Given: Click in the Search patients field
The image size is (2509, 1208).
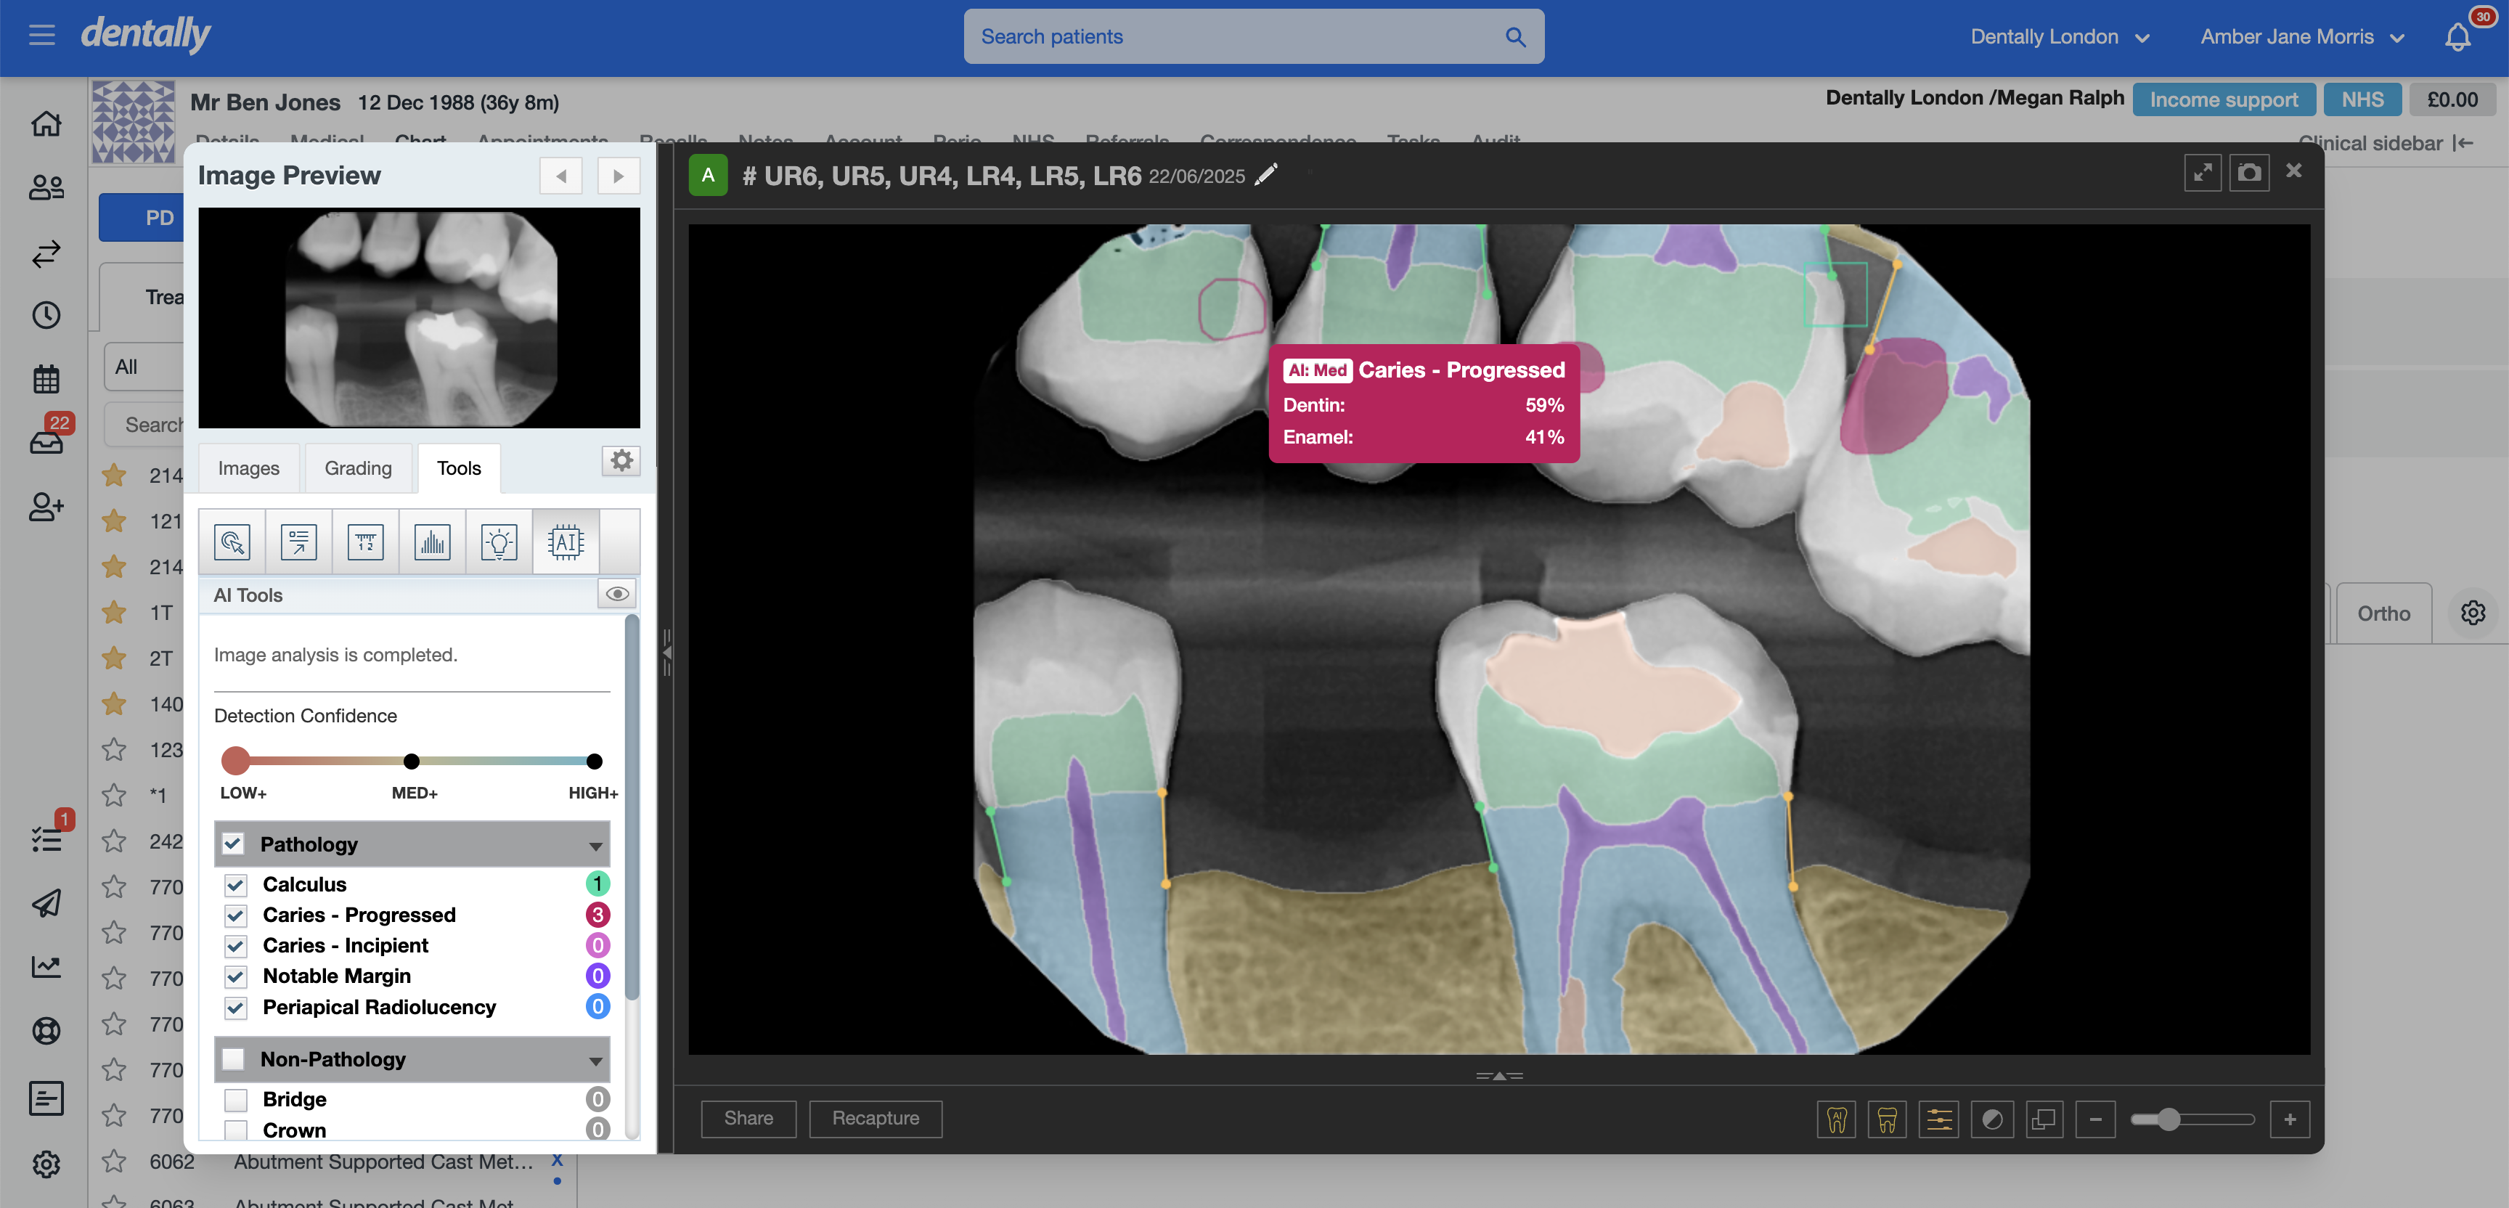Looking at the screenshot, I should pyautogui.click(x=1254, y=37).
